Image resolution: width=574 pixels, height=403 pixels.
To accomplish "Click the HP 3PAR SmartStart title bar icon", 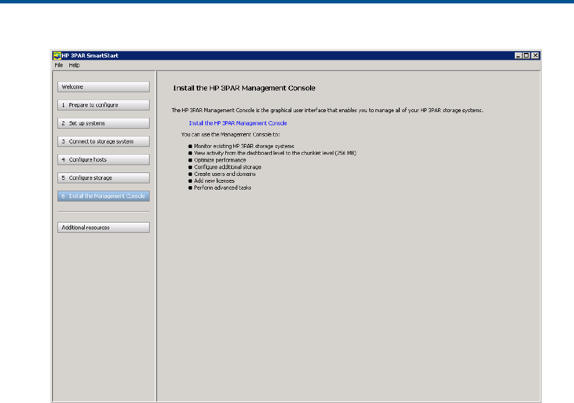I will (x=57, y=56).
